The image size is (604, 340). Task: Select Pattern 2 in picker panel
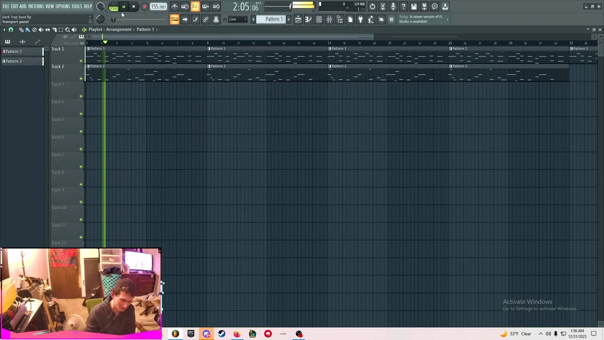[x=22, y=61]
